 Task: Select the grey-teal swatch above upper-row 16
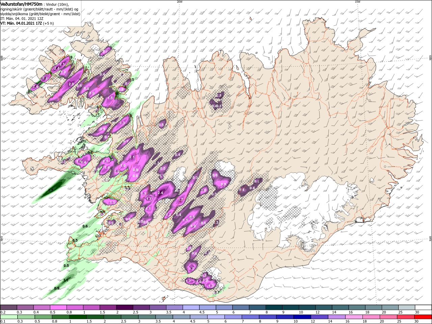click(356, 307)
